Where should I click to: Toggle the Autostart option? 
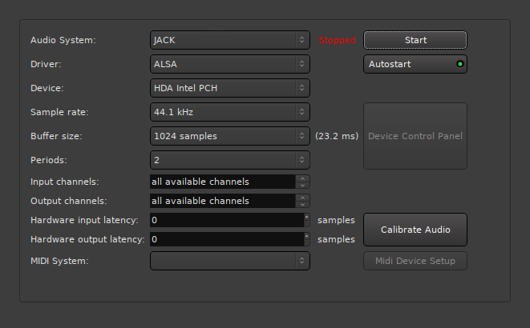click(415, 64)
